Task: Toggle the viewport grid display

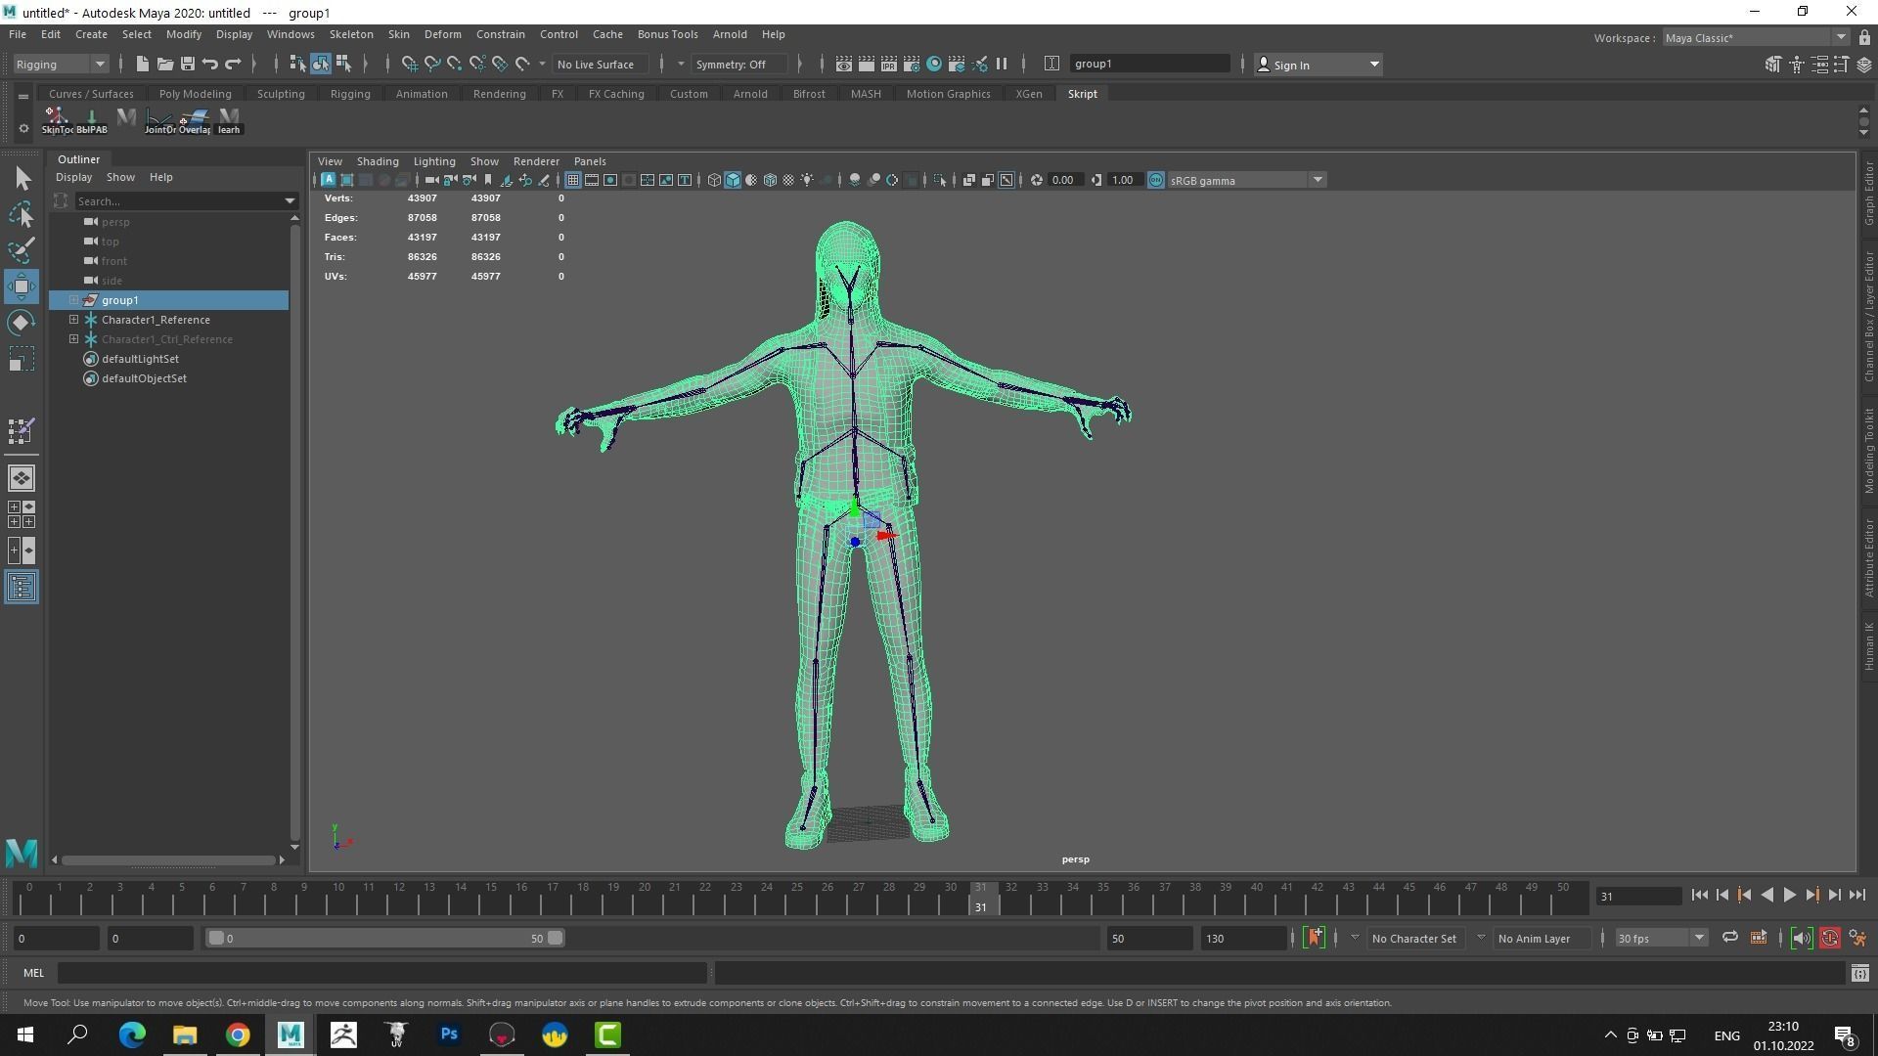Action: (573, 180)
